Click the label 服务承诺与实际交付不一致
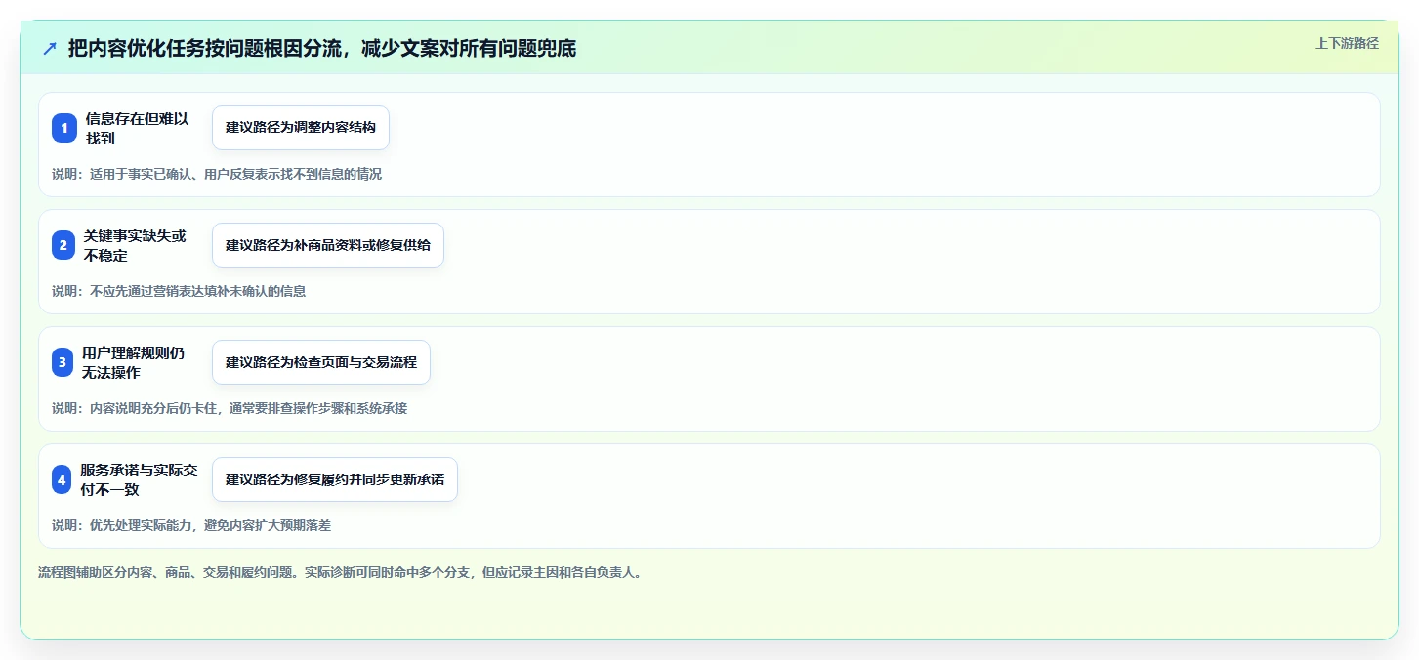This screenshot has width=1419, height=660. [139, 479]
